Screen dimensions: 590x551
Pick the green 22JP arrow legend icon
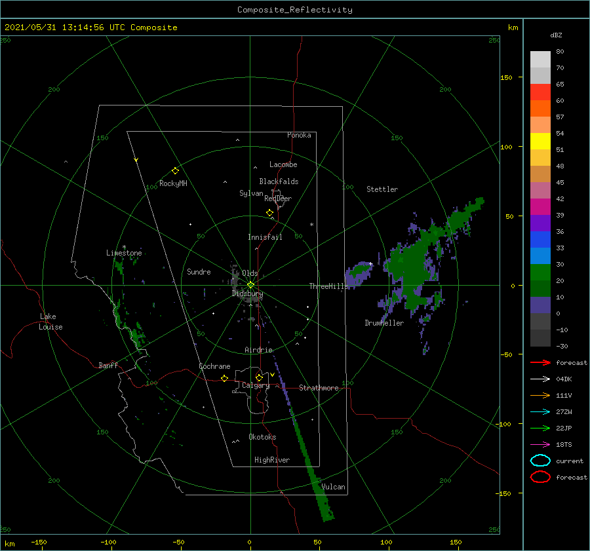(x=540, y=428)
